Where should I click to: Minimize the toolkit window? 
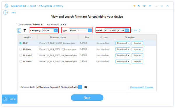click(156, 6)
